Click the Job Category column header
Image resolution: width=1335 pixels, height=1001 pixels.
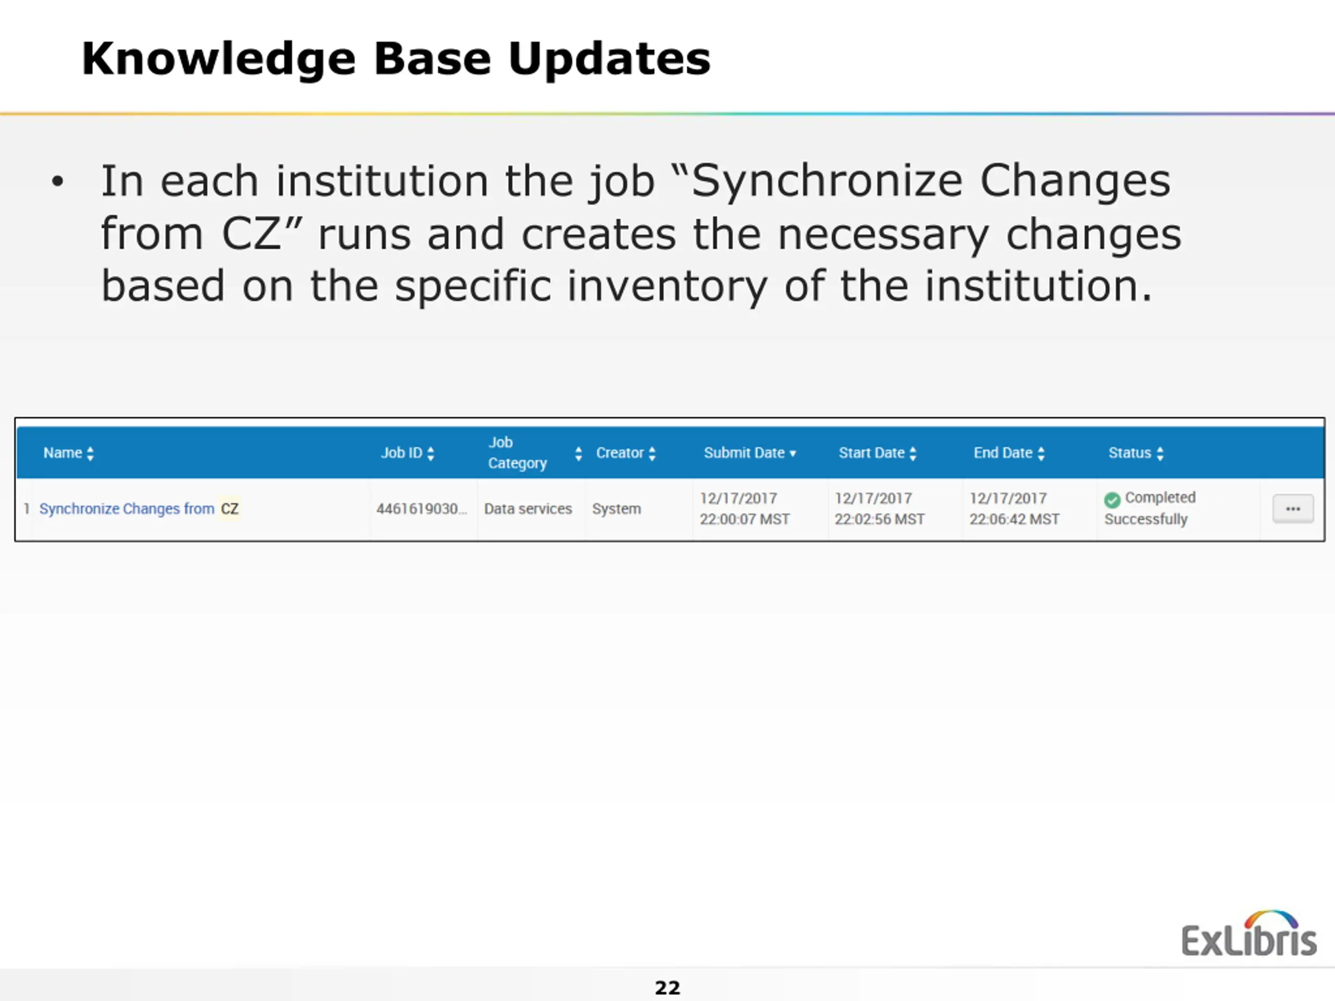pyautogui.click(x=517, y=453)
